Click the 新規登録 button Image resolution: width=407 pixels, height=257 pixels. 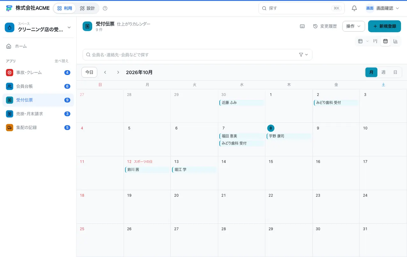(x=384, y=26)
